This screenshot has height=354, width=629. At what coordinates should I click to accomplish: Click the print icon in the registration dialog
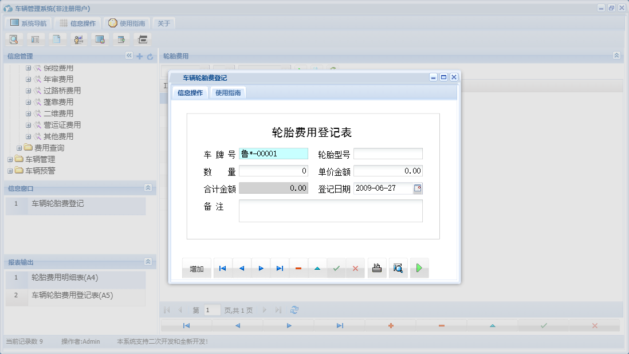tap(376, 268)
